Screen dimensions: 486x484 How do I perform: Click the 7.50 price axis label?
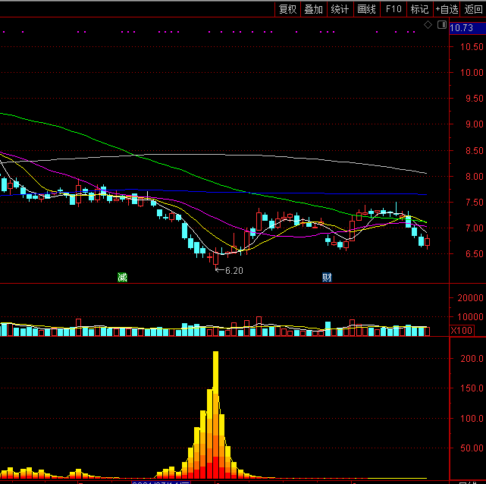pos(474,203)
